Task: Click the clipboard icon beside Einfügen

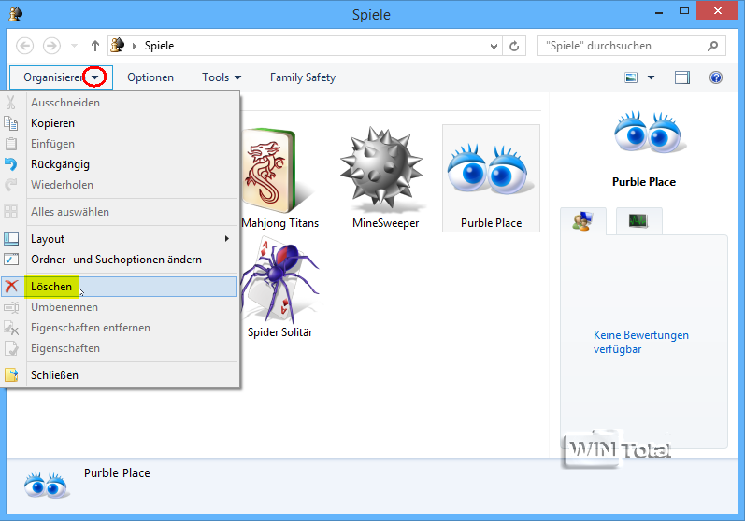Action: tap(11, 143)
